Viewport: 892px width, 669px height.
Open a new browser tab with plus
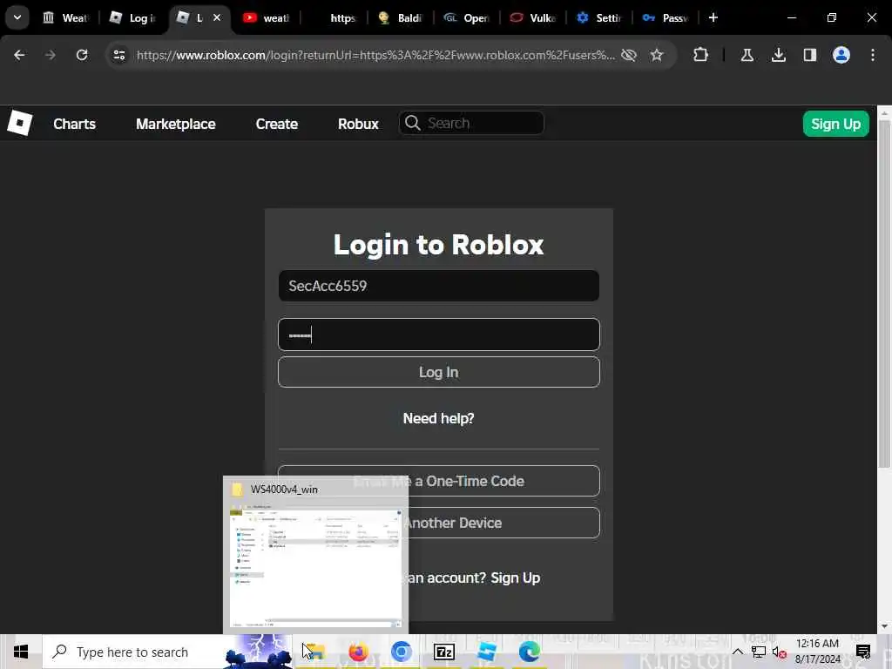713,17
